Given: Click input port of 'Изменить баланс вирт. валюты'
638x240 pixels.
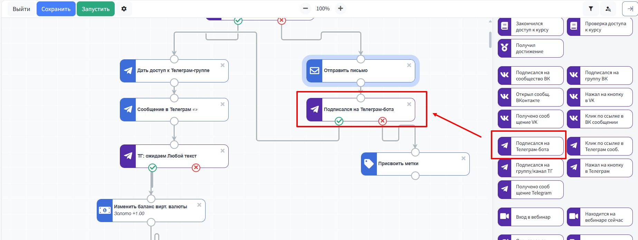Looking at the screenshot, I should click(x=151, y=199).
